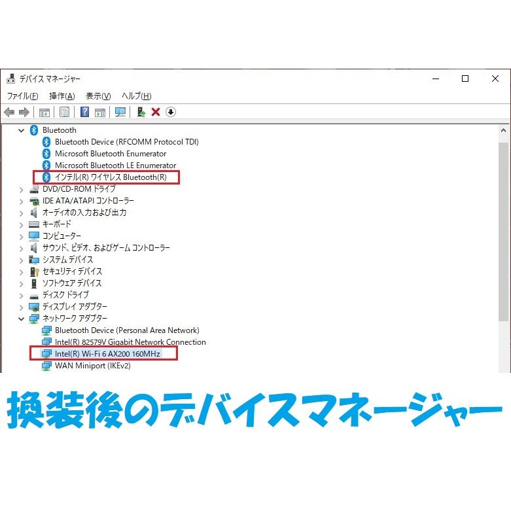Image resolution: width=511 pixels, height=511 pixels.
Task: Click セキュリティ デバイス key icon
Action: coord(35,272)
